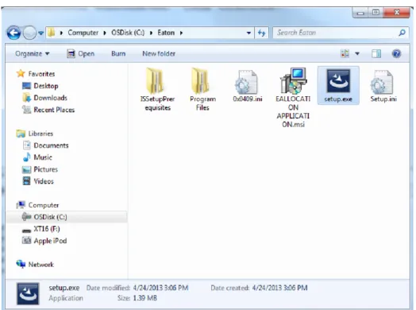Maximize the Explorer window
The height and width of the screenshot is (310, 416).
click(x=376, y=13)
